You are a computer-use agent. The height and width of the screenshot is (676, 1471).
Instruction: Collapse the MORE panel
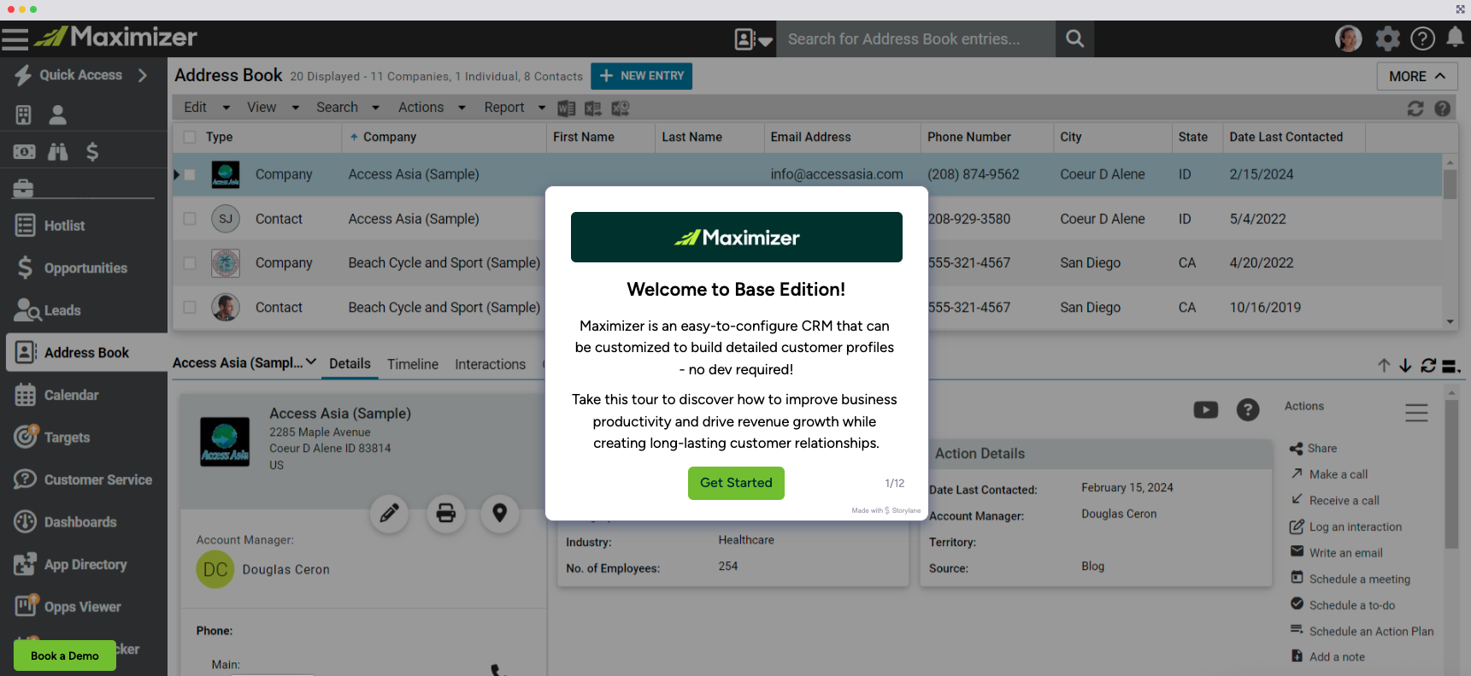tap(1417, 76)
